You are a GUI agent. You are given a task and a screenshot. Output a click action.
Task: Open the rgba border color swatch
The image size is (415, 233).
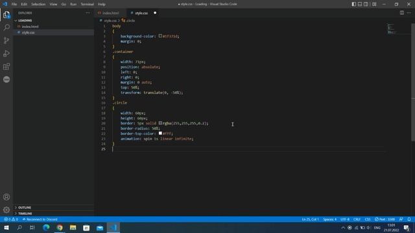[160, 123]
